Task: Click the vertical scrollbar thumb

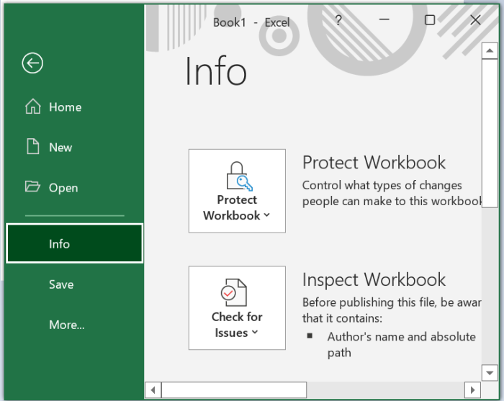Action: 490,133
